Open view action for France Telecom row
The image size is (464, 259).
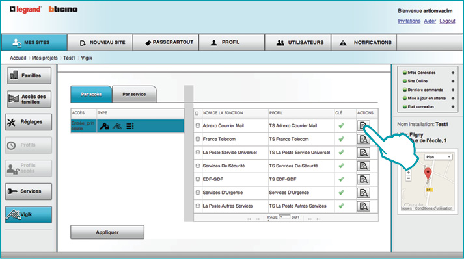click(363, 139)
